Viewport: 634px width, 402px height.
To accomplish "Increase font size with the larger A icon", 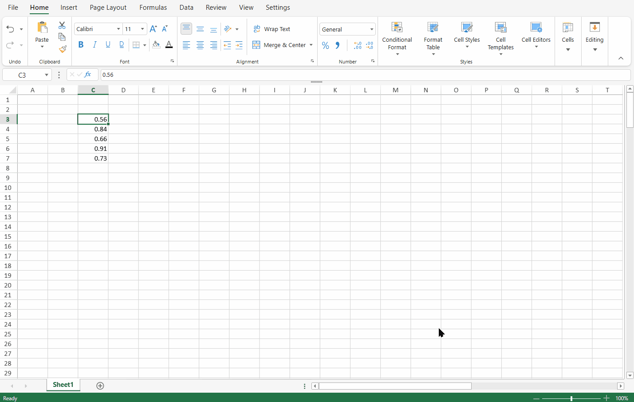I will pos(153,29).
